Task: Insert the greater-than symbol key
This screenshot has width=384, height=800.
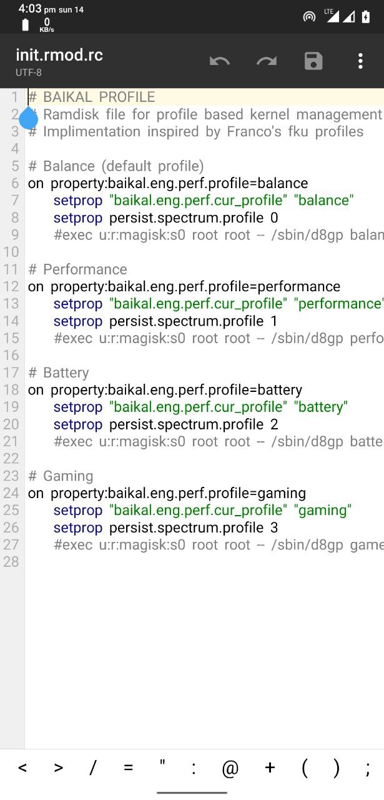Action: click(x=59, y=768)
